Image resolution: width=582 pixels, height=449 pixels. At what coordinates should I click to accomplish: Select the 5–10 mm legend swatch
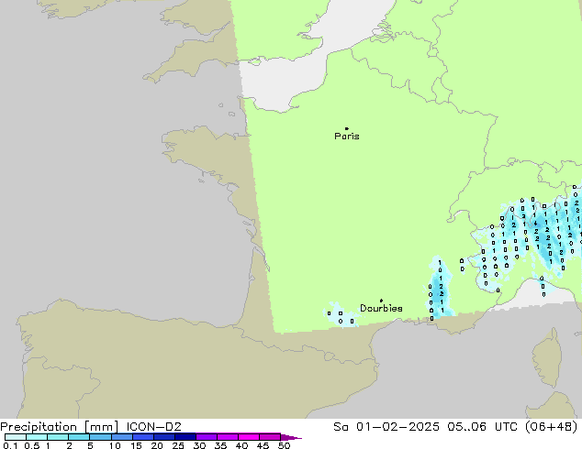coord(100,437)
